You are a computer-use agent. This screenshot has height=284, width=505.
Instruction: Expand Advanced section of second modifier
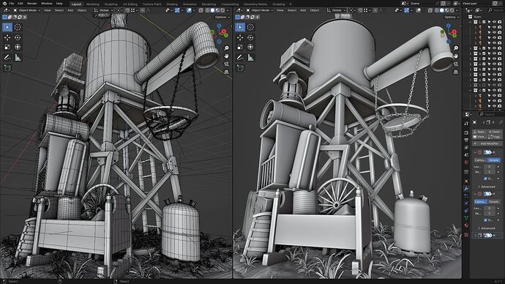(487, 228)
